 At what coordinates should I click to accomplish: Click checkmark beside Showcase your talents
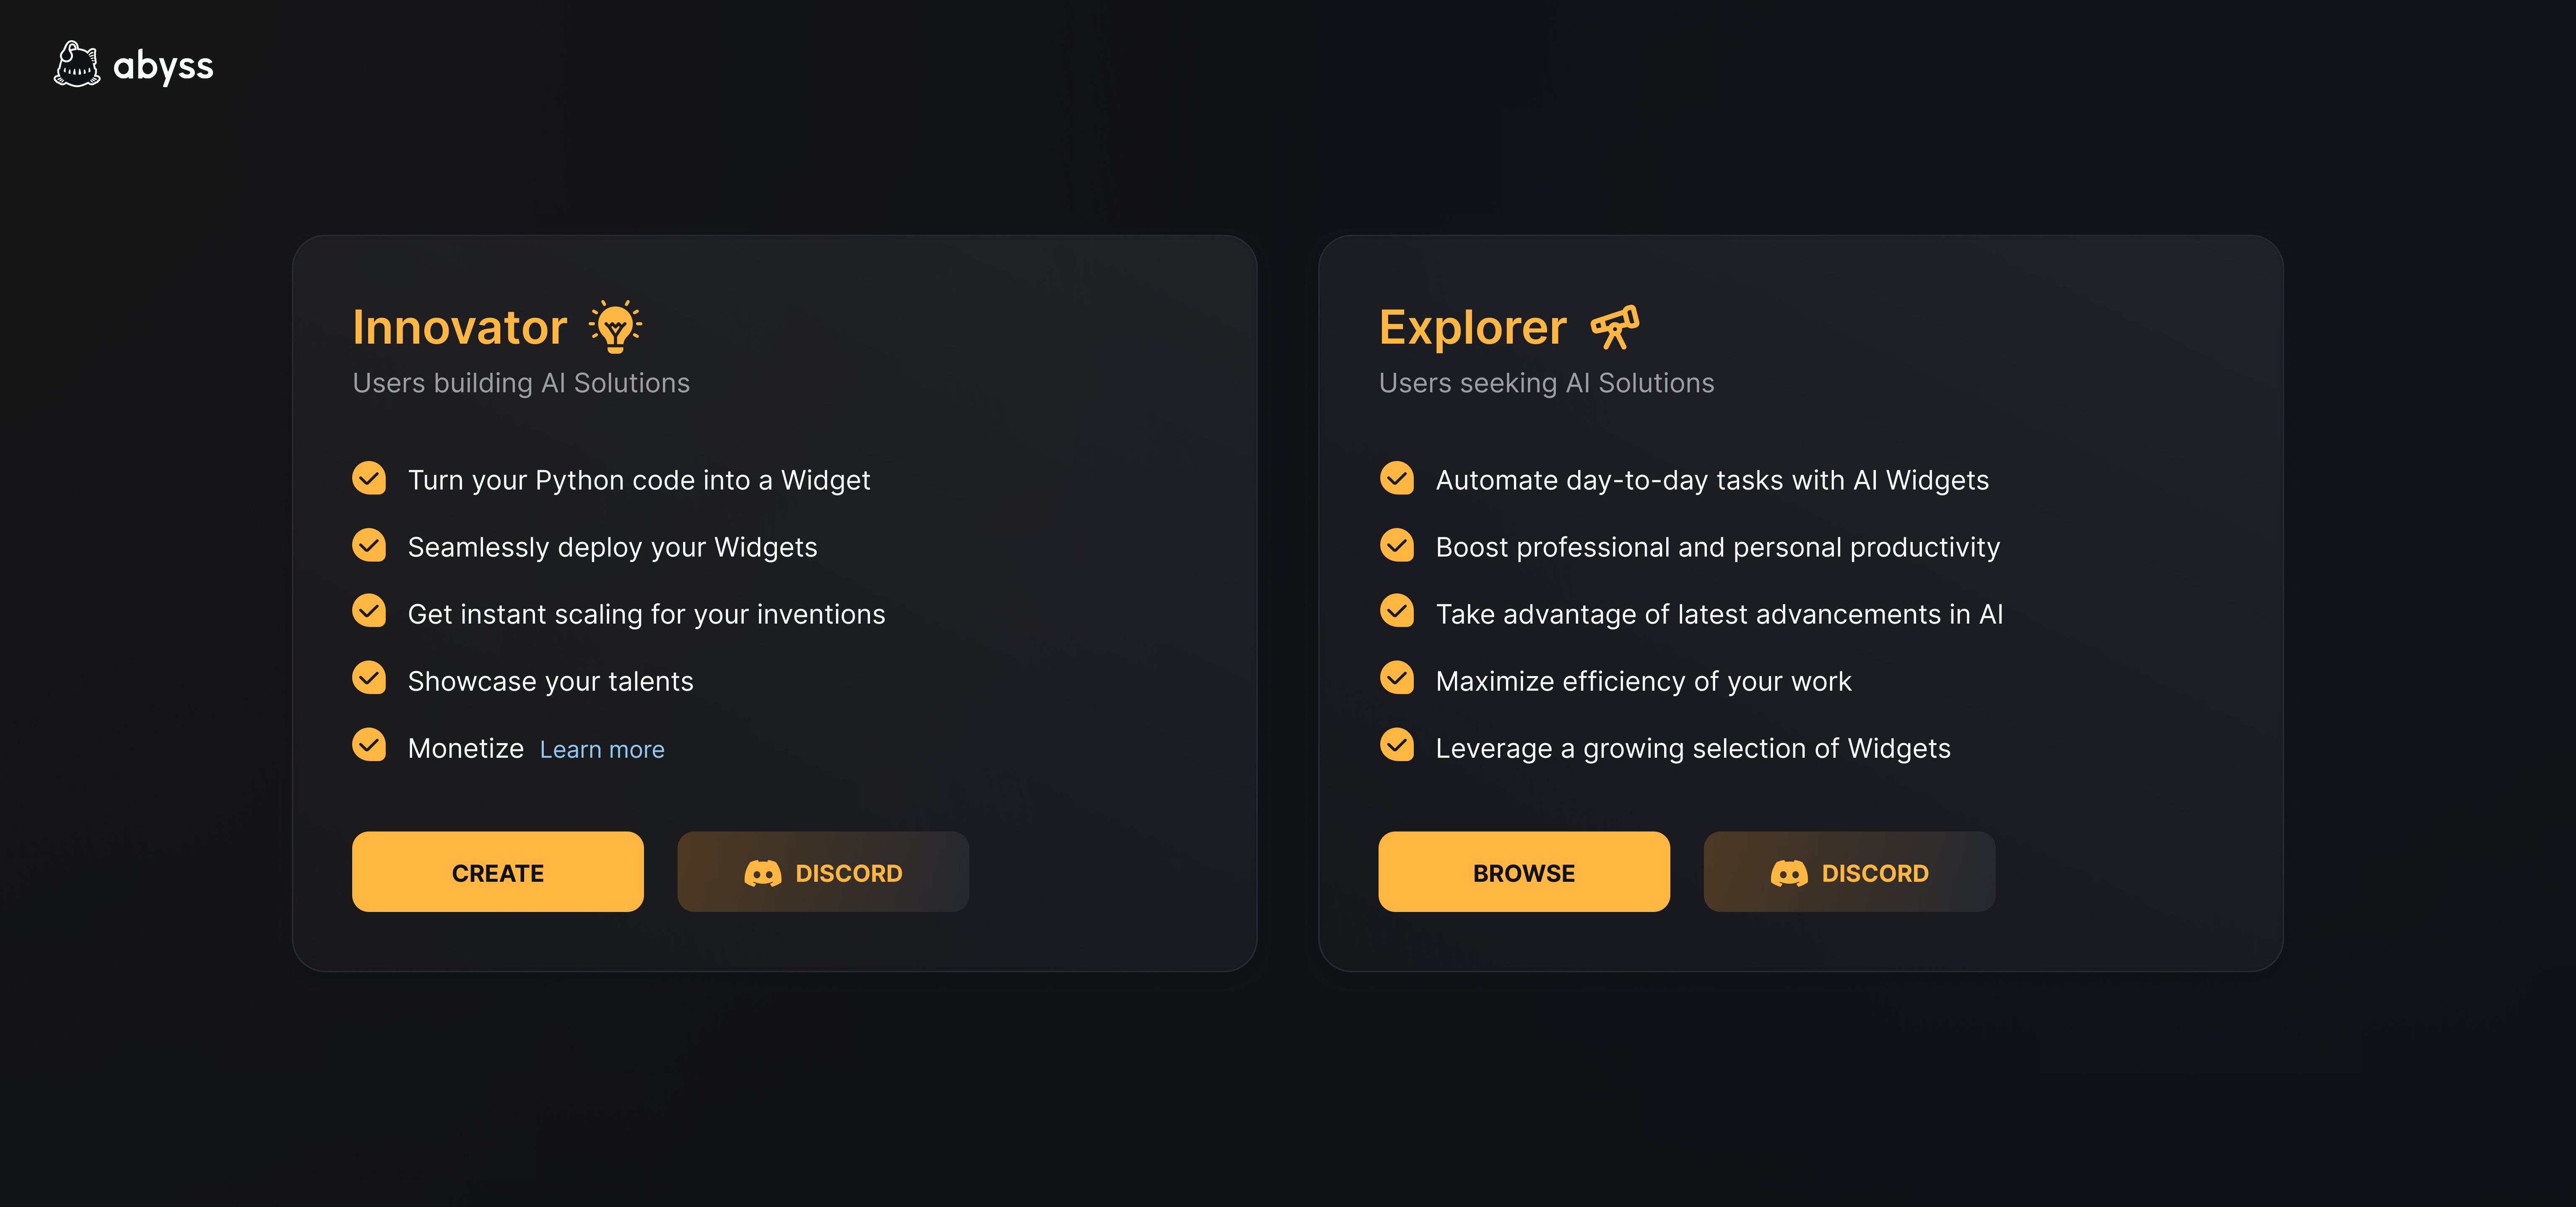click(x=369, y=679)
